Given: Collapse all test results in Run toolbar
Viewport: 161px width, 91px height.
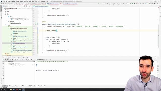Looking at the screenshot, I should coord(18,59).
